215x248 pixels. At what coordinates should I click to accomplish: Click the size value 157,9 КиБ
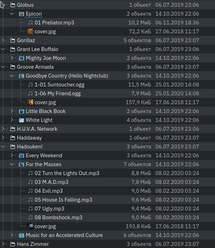tap(138, 102)
